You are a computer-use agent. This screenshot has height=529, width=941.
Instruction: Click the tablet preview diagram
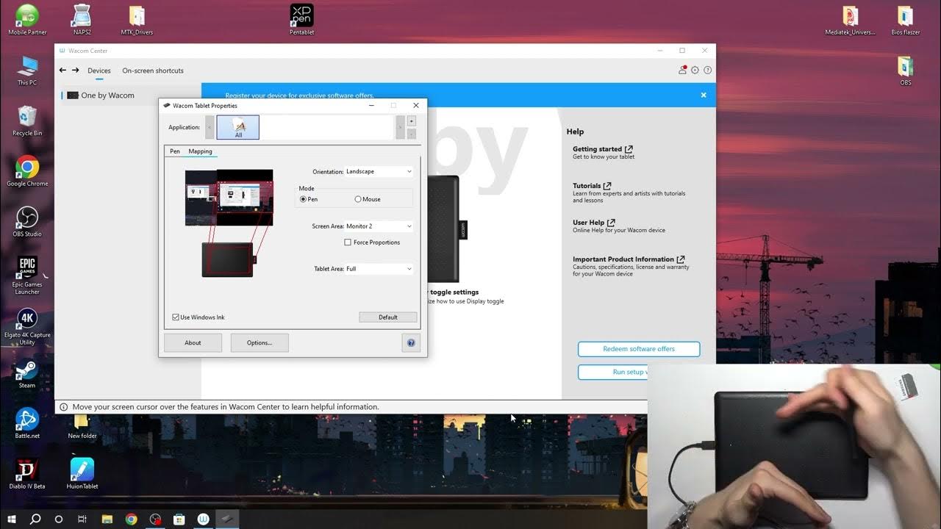[229, 259]
